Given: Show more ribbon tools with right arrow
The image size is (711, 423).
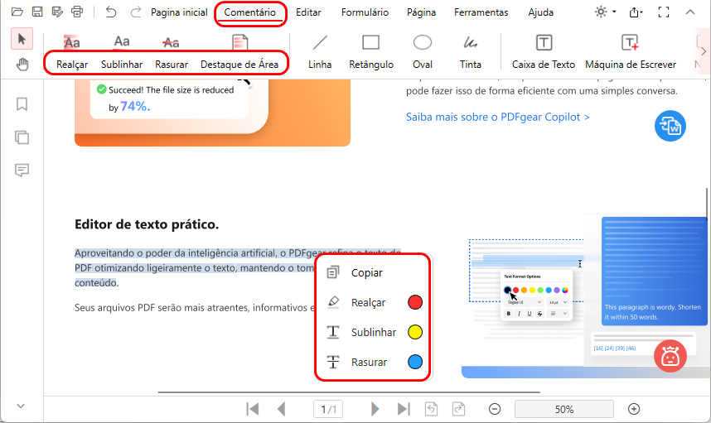Looking at the screenshot, I should pos(704,50).
